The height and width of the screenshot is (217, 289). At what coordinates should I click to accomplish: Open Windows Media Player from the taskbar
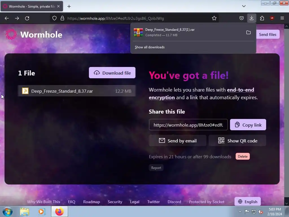[x=41, y=212]
